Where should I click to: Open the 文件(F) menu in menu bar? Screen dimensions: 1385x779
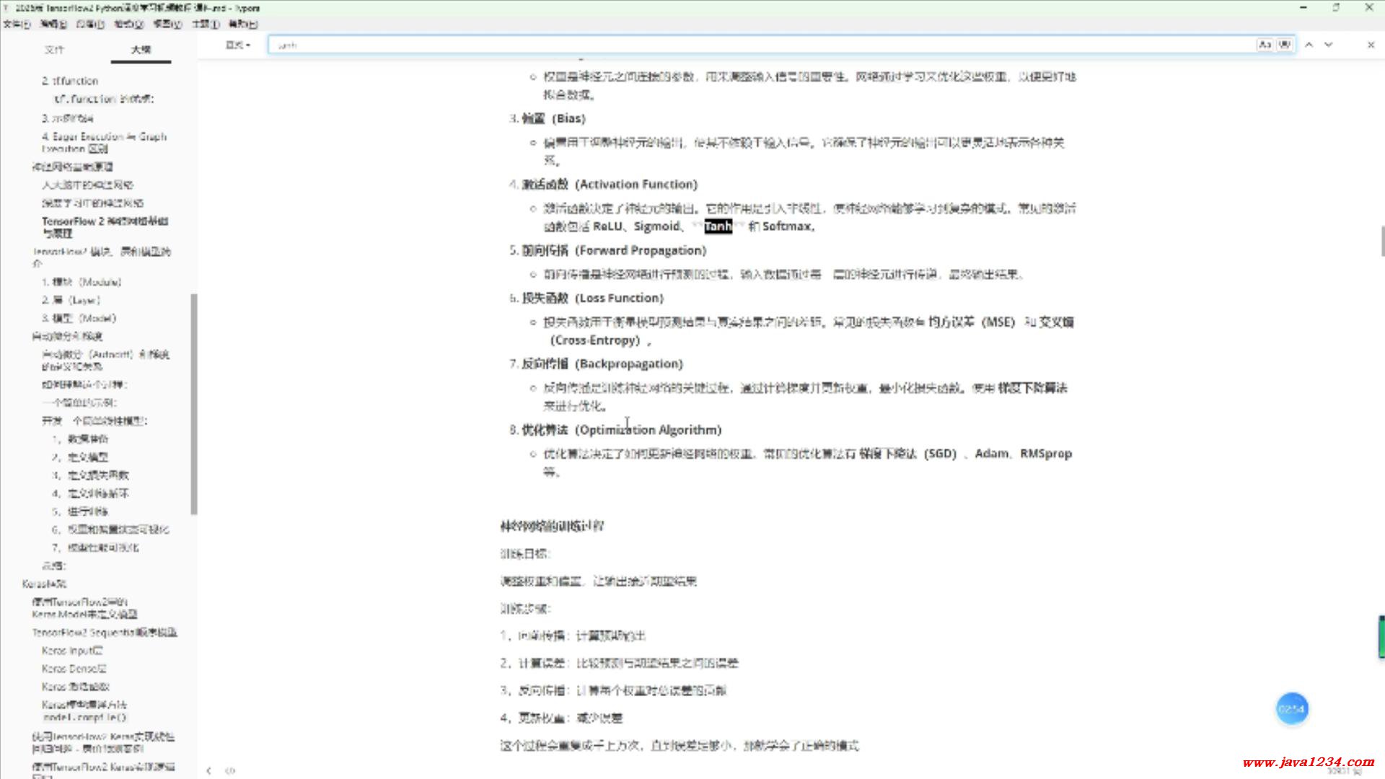(x=16, y=24)
